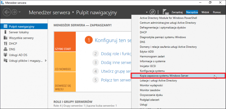Click the refresh dashboard icon
The height and width of the screenshot is (109, 226).
pos(152,12)
